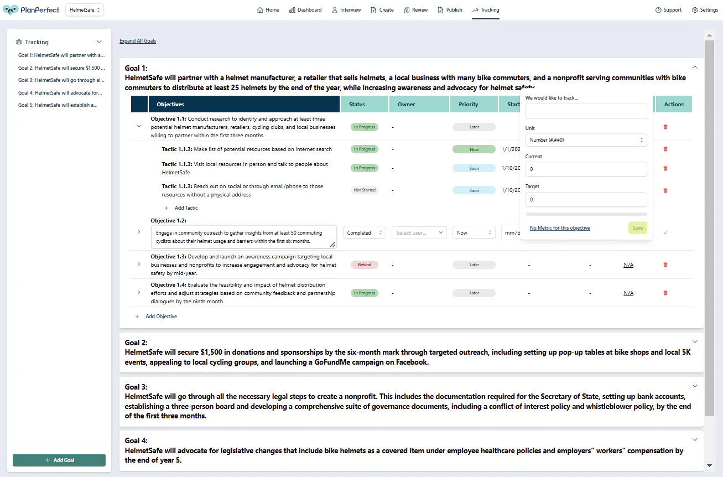The image size is (723, 477).
Task: Expand Objective 1.2 row
Action: coord(139,232)
